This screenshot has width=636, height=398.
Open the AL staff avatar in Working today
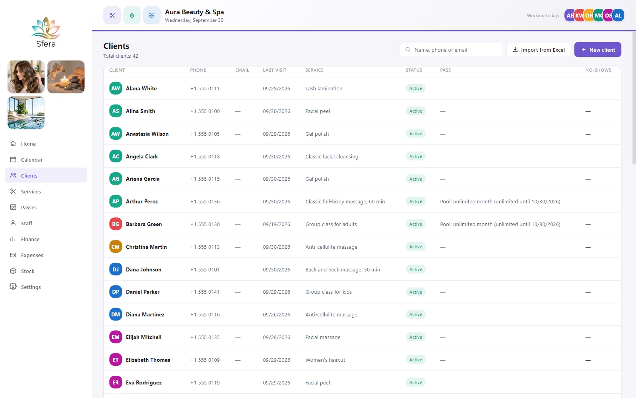[618, 16]
